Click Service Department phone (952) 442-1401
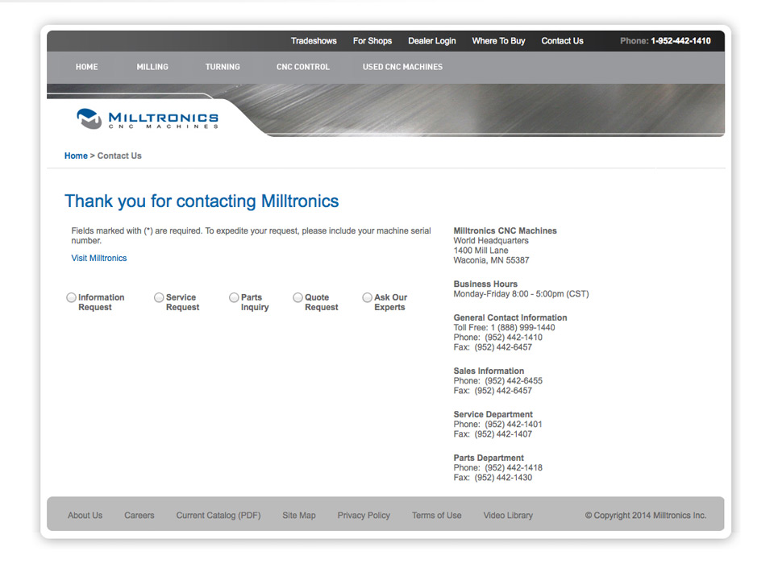This screenshot has height=564, width=774. 514,425
